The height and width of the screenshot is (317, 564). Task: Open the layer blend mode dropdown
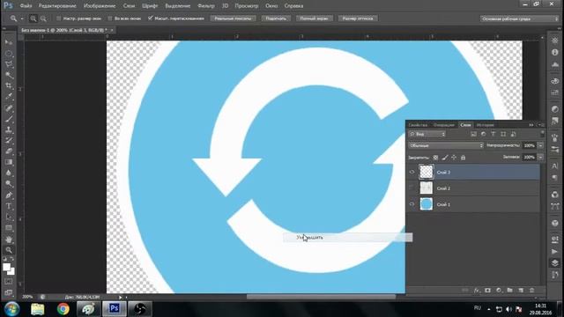446,145
